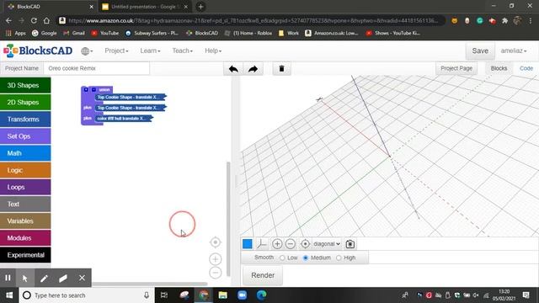This screenshot has height=303, width=539.
Task: Click the Windows search box
Action: pos(86,295)
